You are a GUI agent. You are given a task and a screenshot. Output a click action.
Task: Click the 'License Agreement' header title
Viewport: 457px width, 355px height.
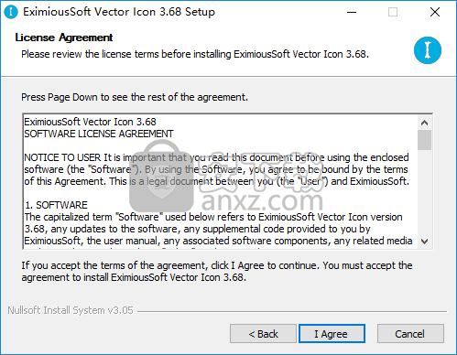coord(64,38)
